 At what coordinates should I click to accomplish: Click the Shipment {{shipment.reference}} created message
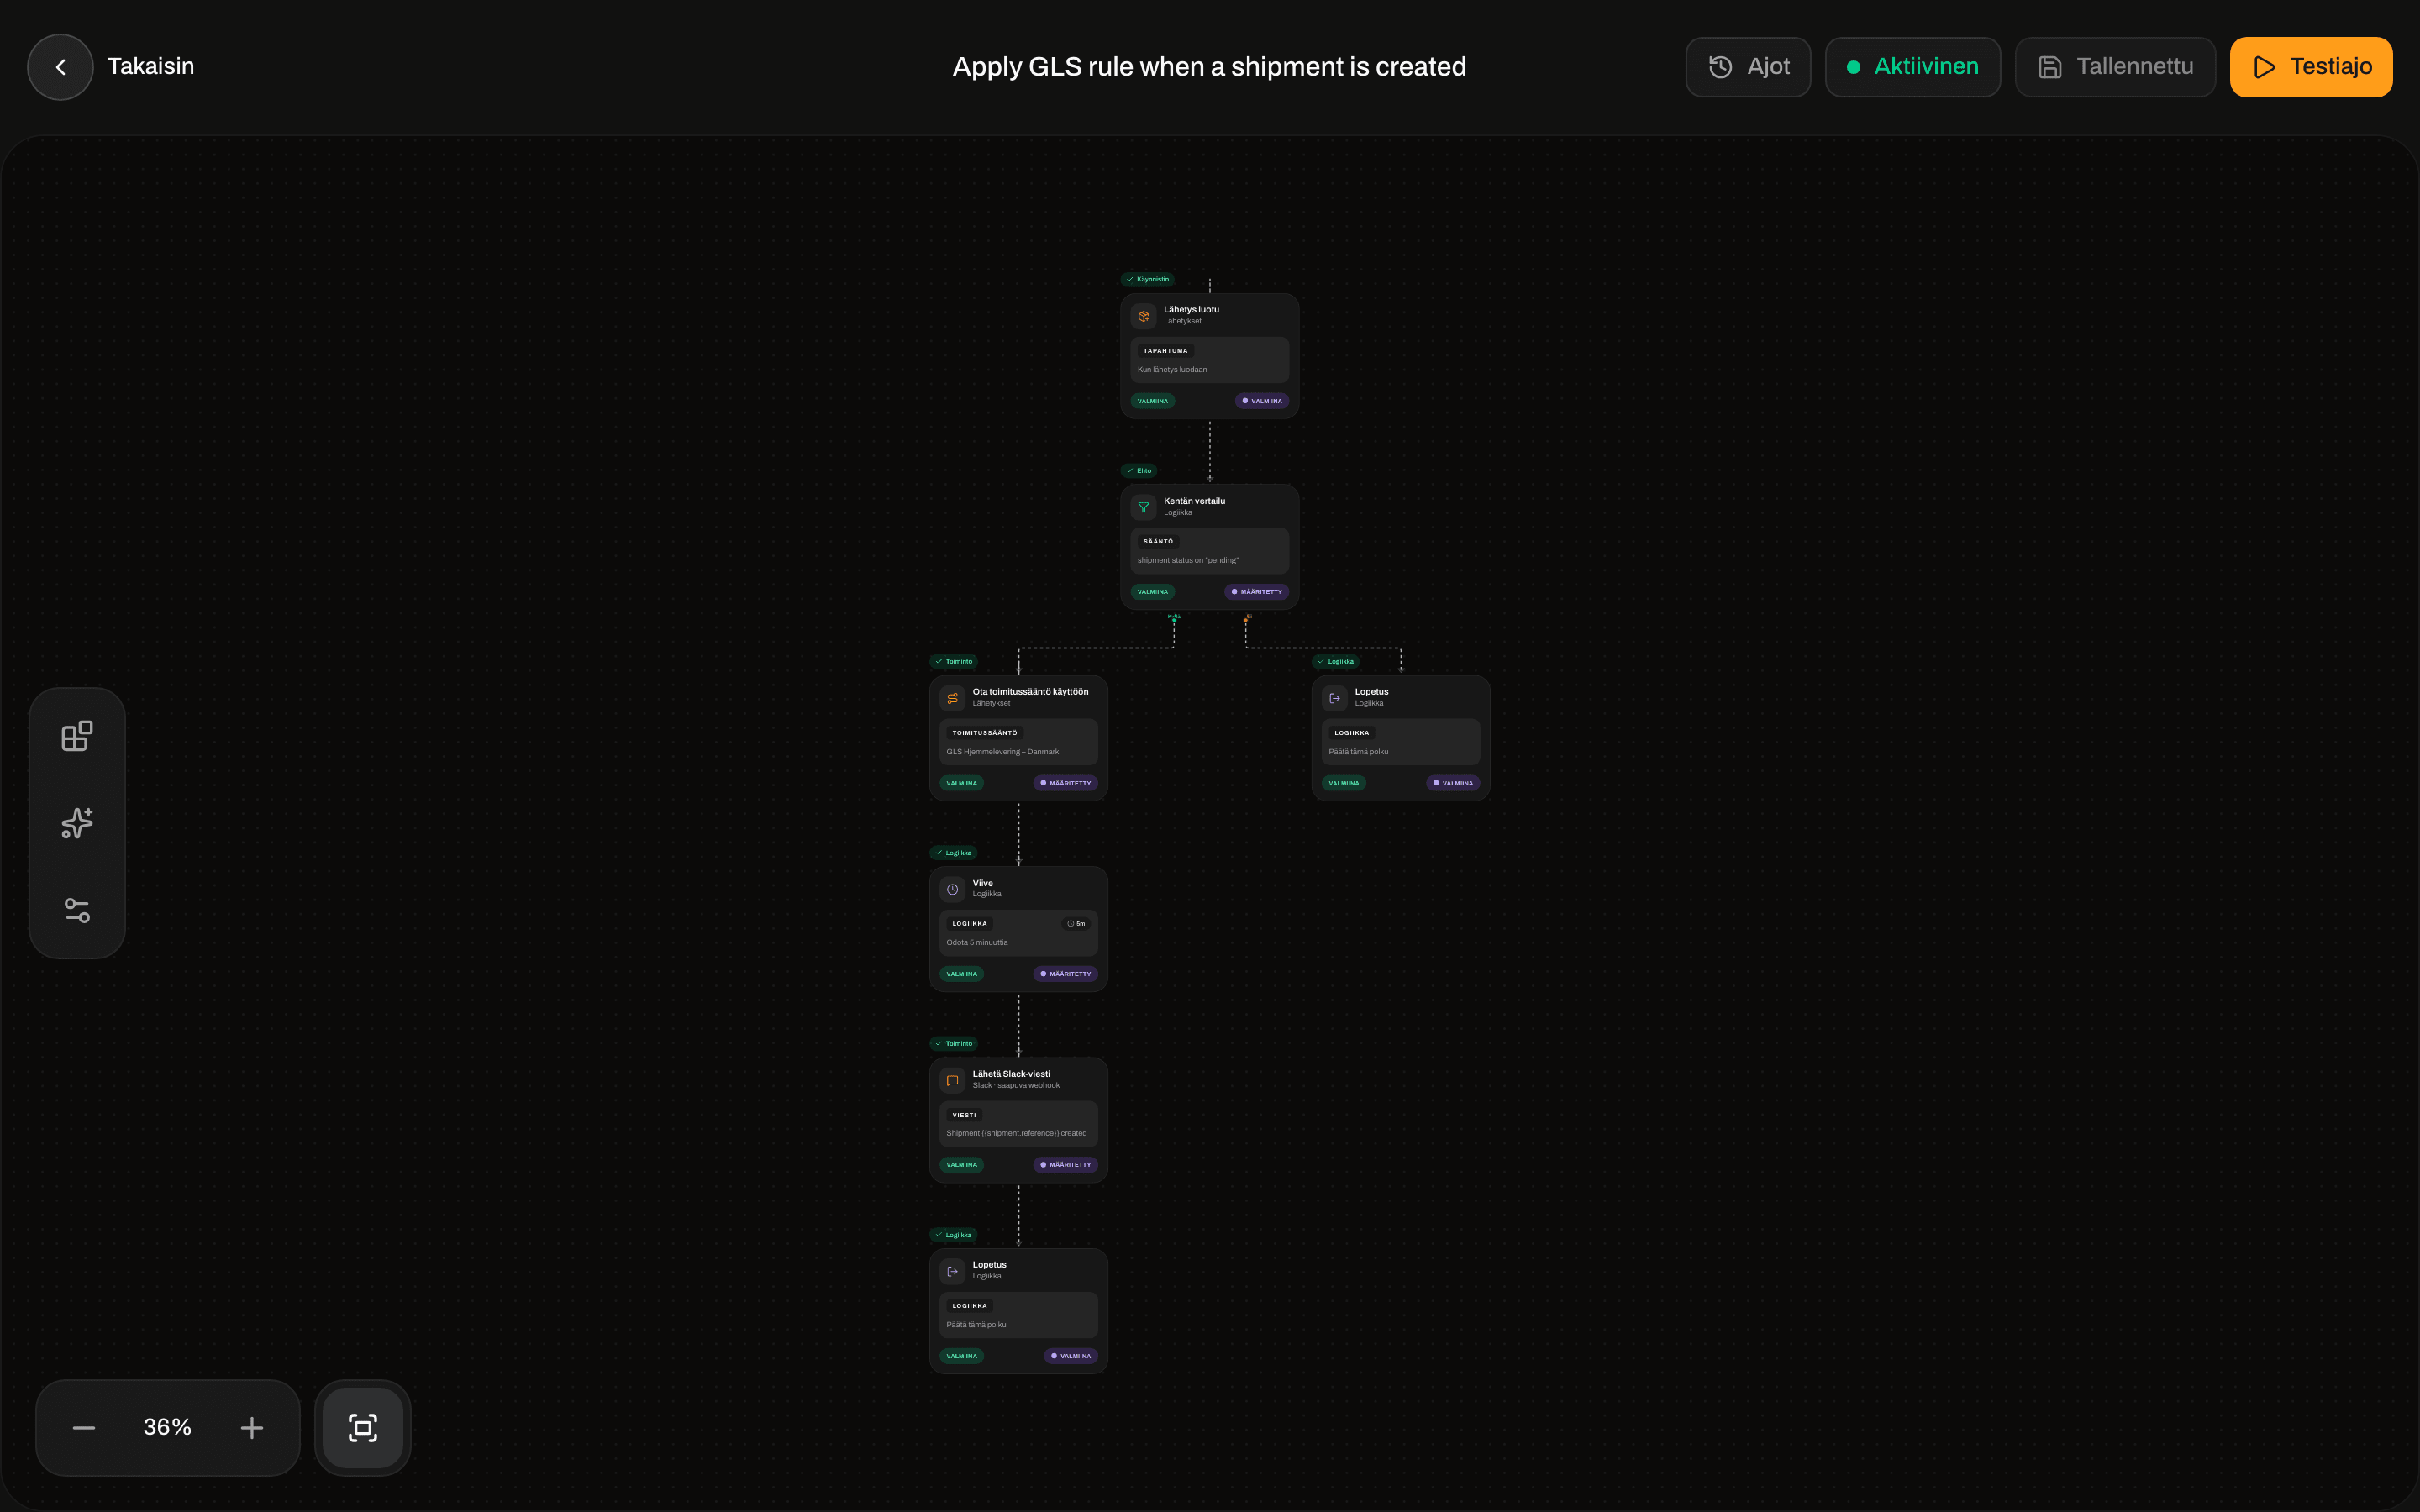click(x=1016, y=1133)
